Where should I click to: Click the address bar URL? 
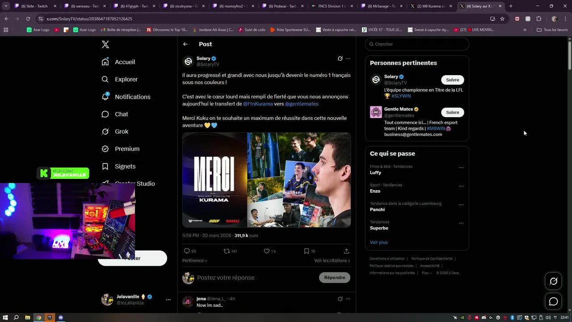[x=89, y=19]
